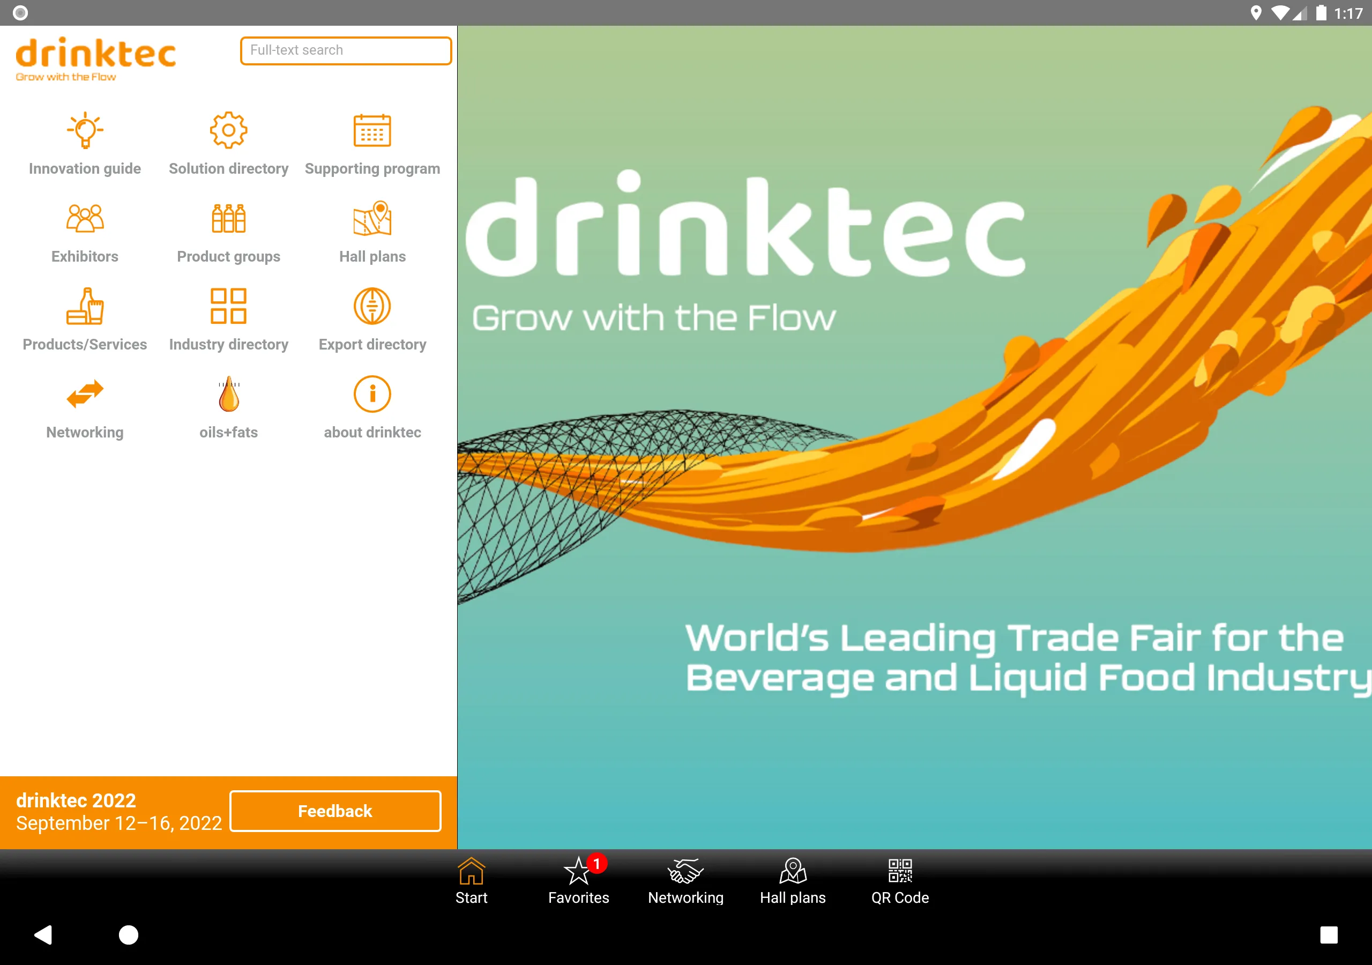The width and height of the screenshot is (1372, 965).
Task: Open the Exhibitors people icon
Action: point(85,218)
